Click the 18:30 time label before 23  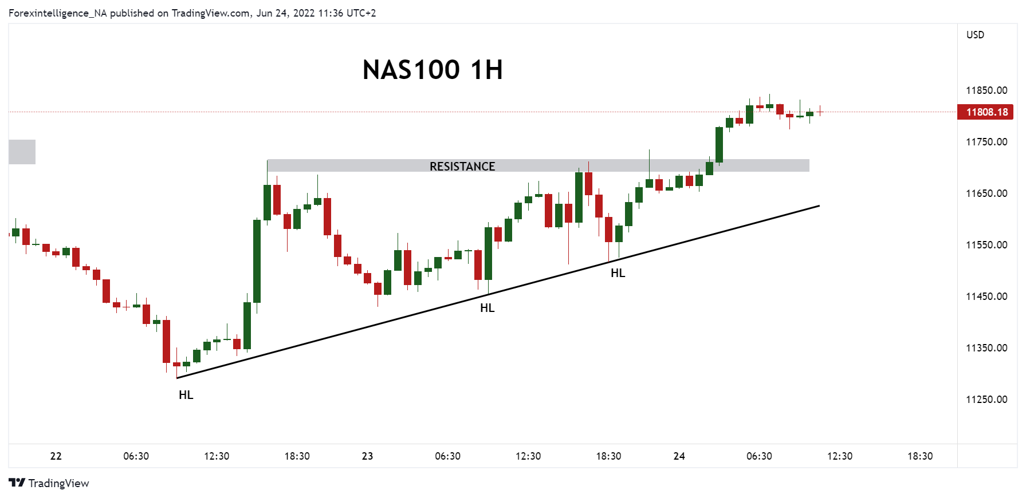coord(297,456)
